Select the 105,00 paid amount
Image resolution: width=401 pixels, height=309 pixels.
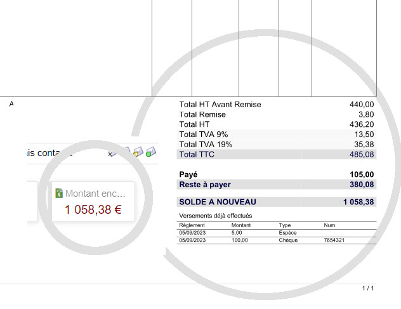362,174
